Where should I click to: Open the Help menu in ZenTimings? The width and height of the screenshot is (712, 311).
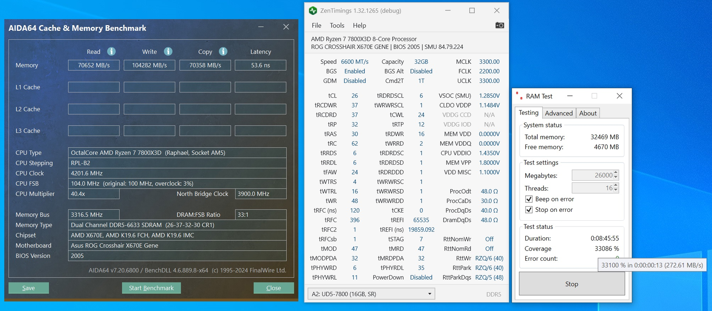click(x=359, y=26)
